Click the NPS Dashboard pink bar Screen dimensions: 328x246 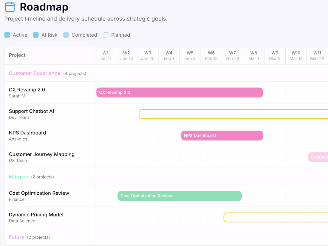point(222,135)
